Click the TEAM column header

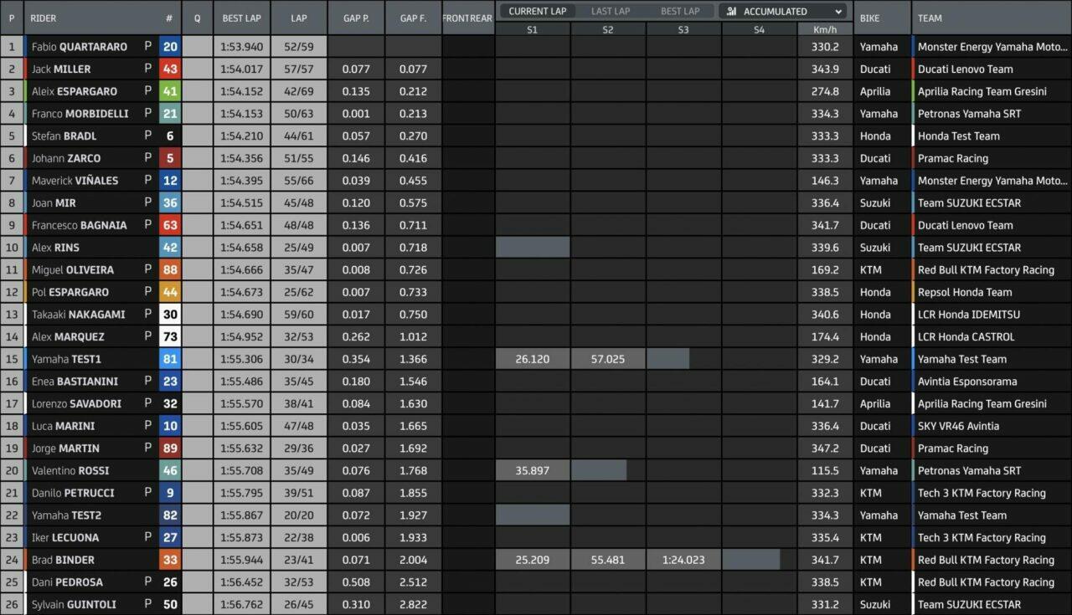(930, 18)
